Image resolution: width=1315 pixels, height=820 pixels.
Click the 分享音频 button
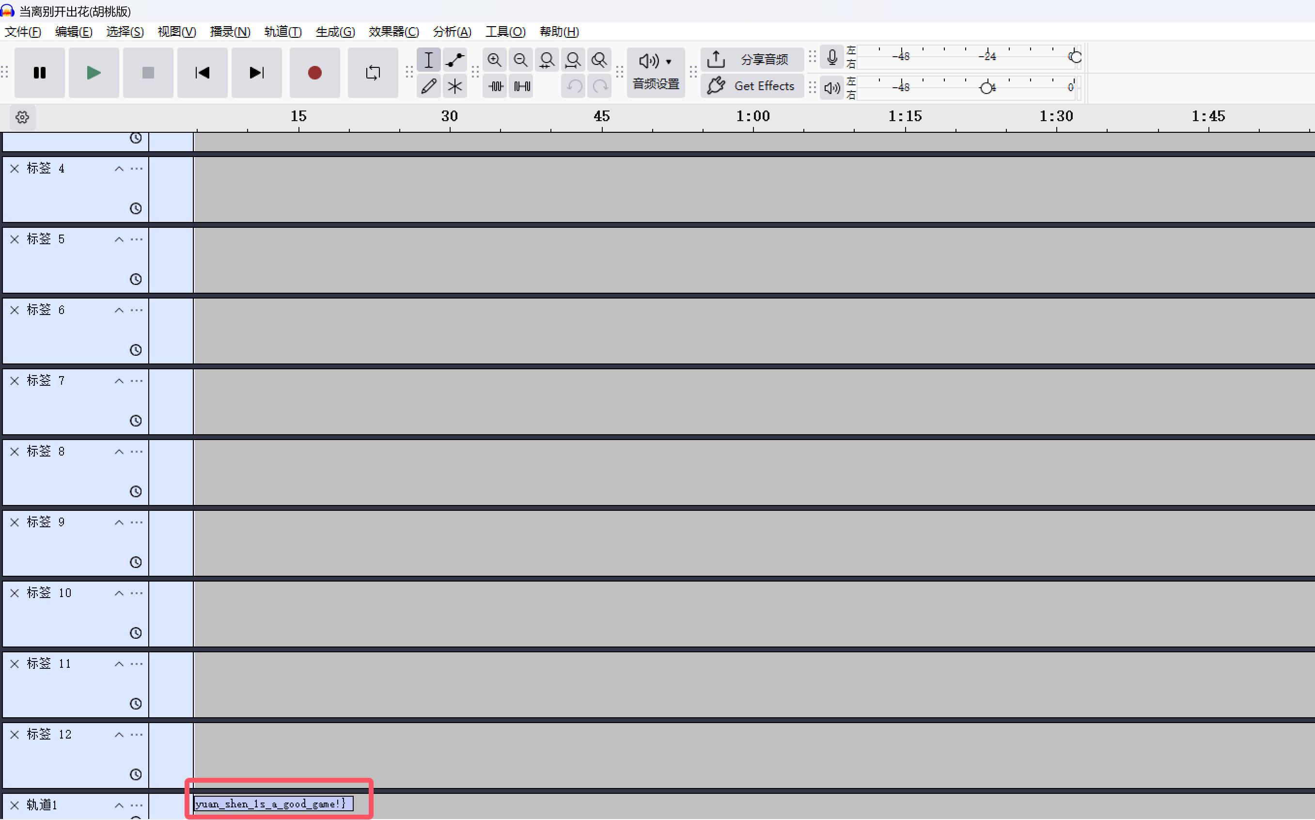(751, 59)
